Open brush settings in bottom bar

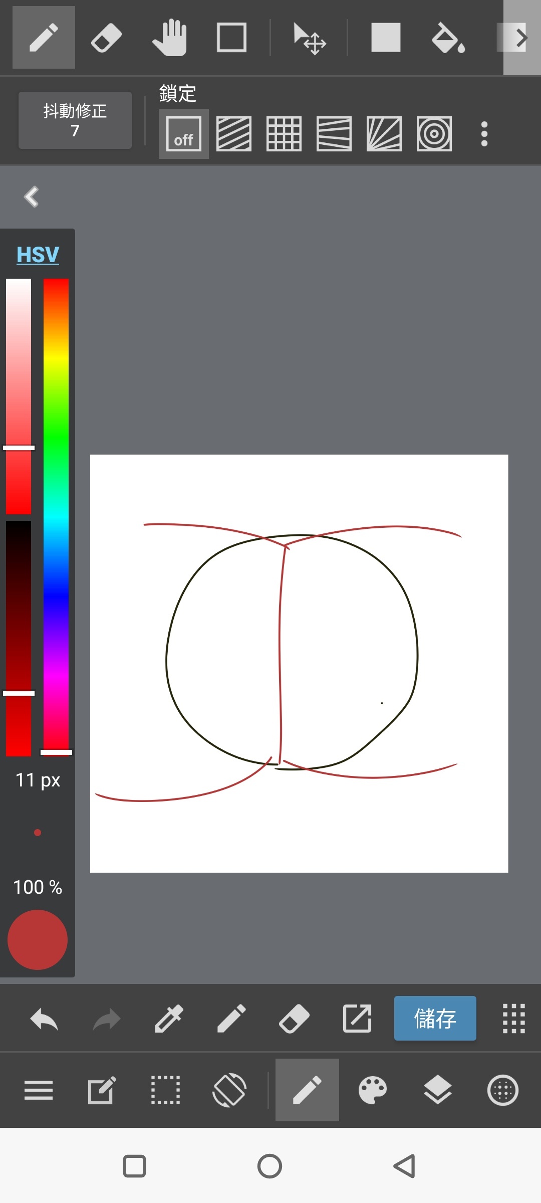pos(307,1090)
